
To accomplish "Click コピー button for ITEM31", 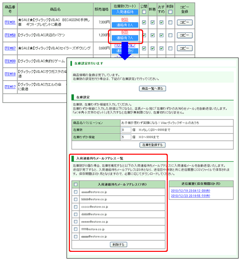I will click(x=185, y=22).
